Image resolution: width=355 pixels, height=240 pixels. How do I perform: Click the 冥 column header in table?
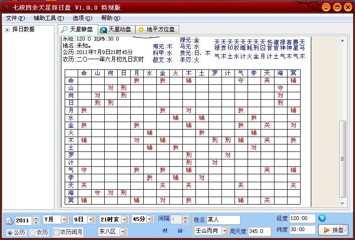click(x=294, y=73)
